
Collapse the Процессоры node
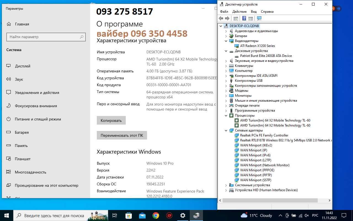[226, 115]
